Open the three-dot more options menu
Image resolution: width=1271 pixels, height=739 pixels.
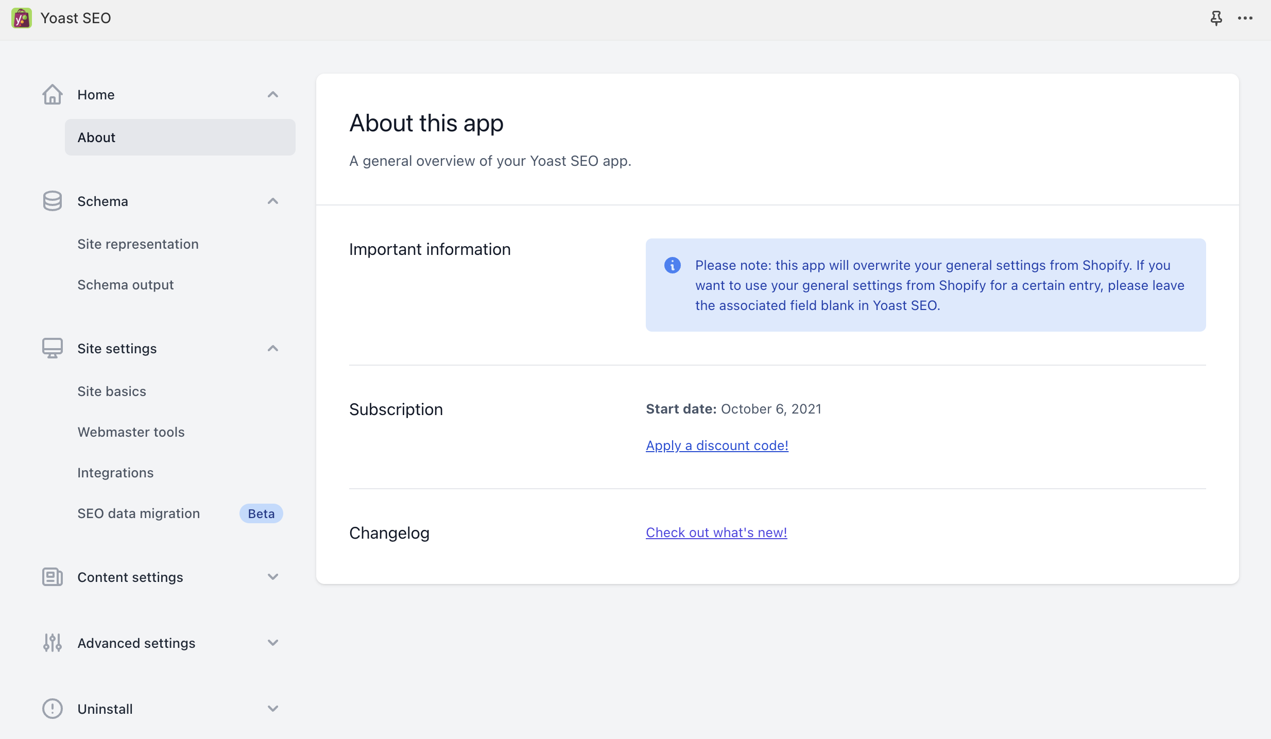coord(1245,18)
